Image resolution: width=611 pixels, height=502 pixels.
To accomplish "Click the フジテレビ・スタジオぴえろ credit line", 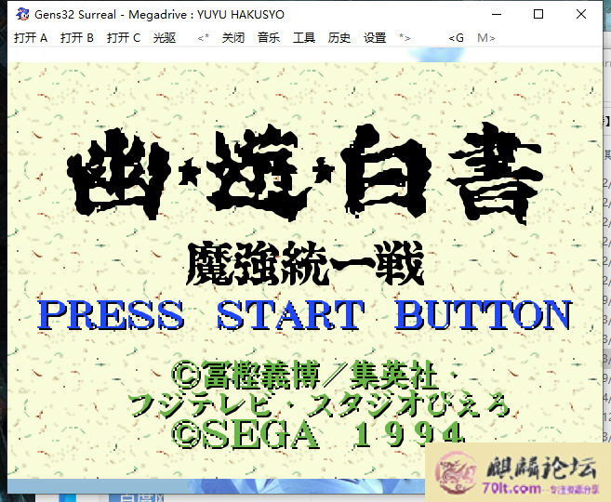I will click(320, 404).
